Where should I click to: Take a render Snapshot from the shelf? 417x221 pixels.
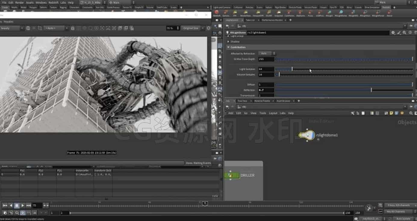pos(279,13)
